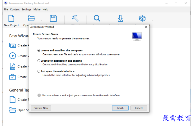Click the Screensaver Factory app icon in title bar
193x126 pixels.
6,3
